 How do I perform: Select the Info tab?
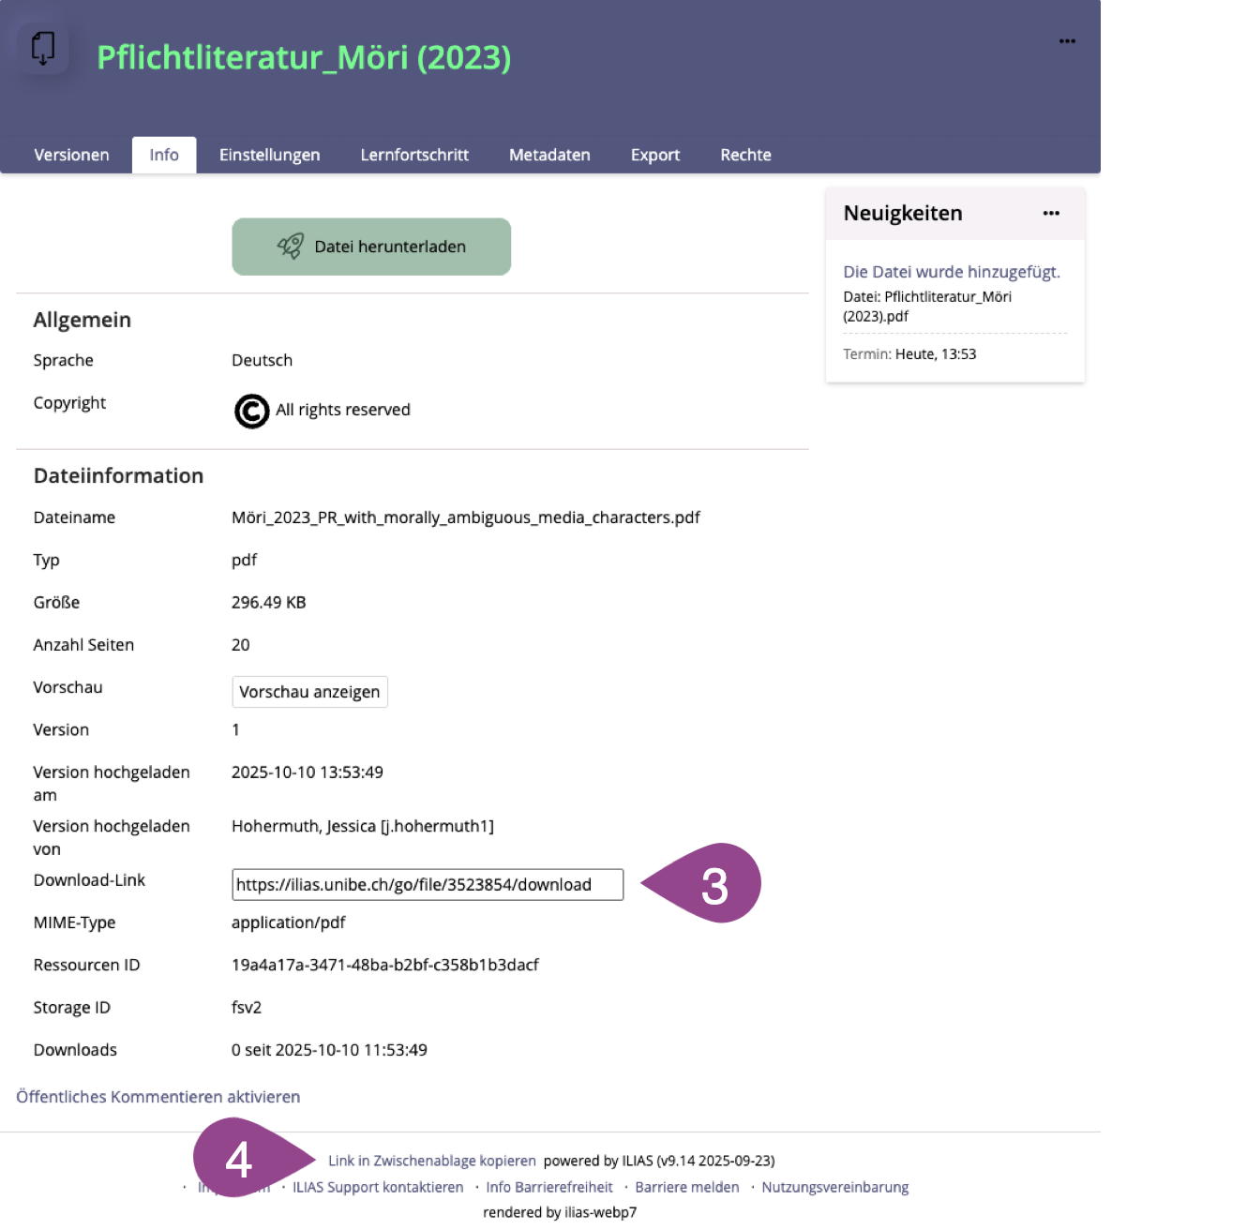164,155
